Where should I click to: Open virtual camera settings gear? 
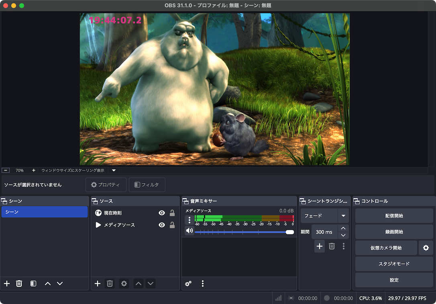(426, 248)
